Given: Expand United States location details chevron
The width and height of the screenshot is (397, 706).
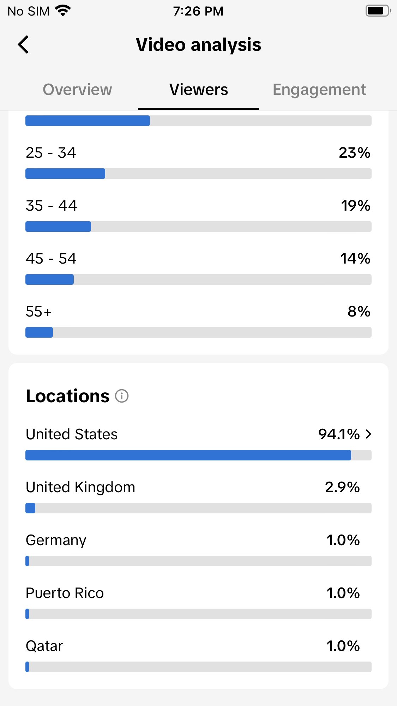Looking at the screenshot, I should pos(368,434).
